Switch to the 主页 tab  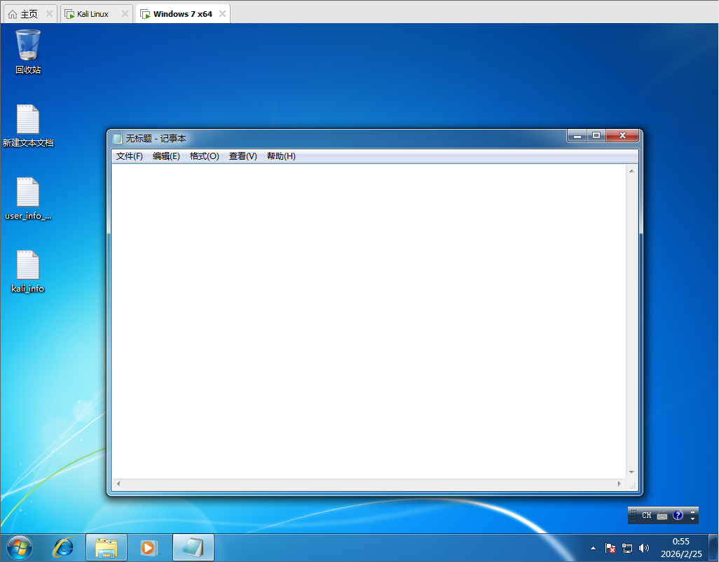(x=29, y=14)
